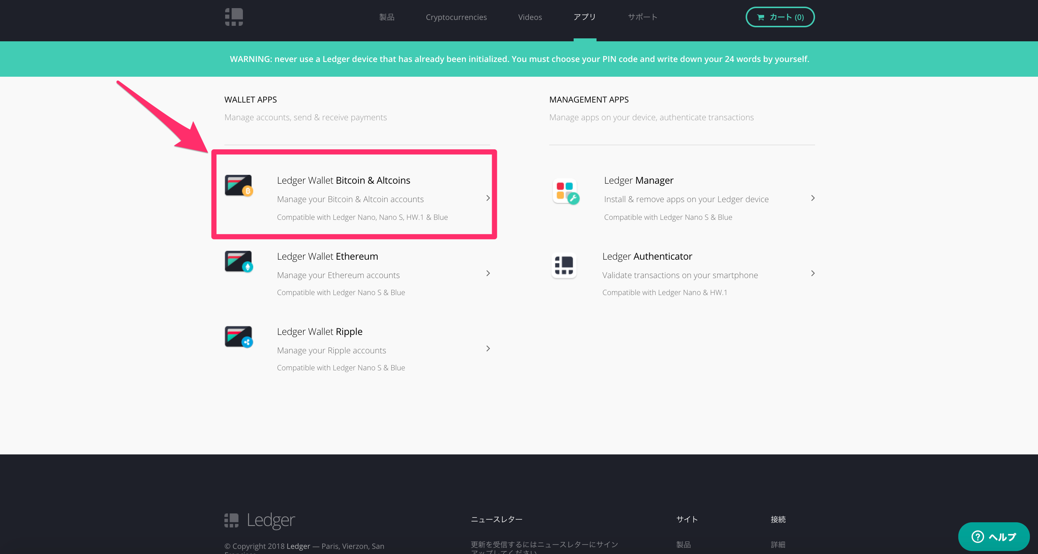1038x554 pixels.
Task: Click the shopping cart icon
Action: [760, 17]
